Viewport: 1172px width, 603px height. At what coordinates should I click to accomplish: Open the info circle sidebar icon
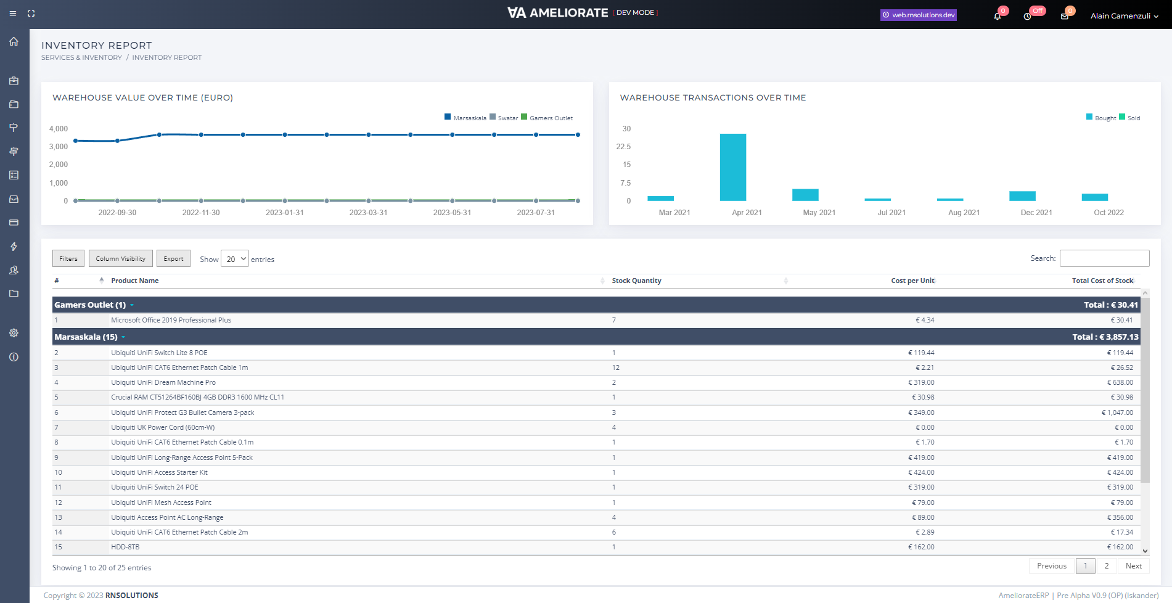(x=14, y=357)
